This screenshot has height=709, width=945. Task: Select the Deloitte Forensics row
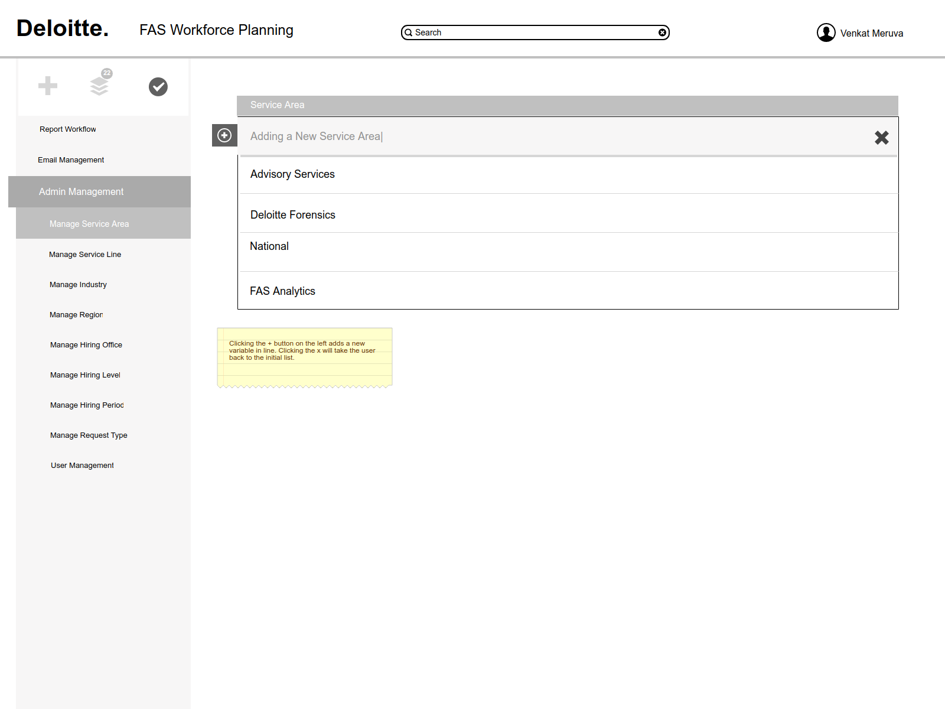(568, 214)
